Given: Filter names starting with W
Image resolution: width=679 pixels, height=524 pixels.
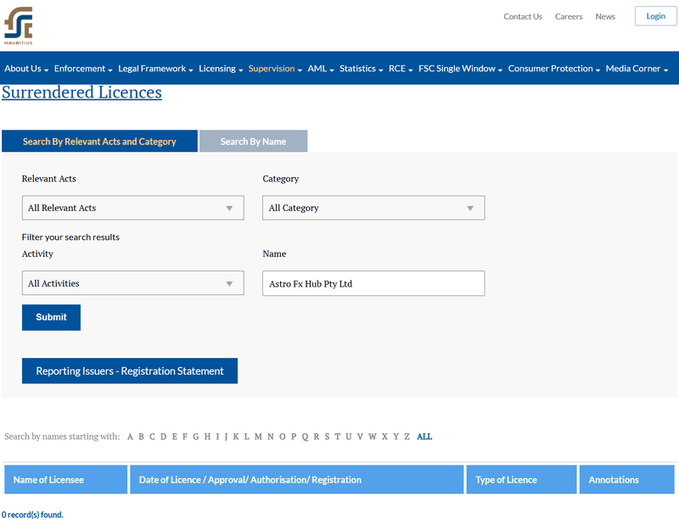Looking at the screenshot, I should 373,437.
